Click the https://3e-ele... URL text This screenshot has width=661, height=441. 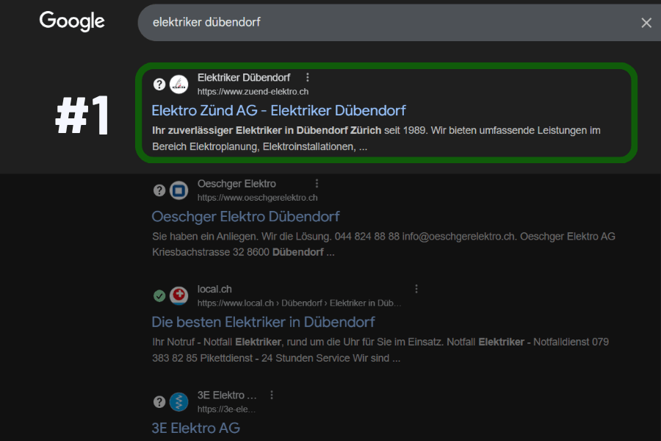tap(226, 409)
